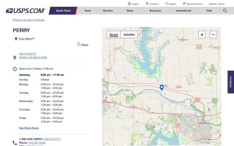Open the Business menu

pos(155,11)
